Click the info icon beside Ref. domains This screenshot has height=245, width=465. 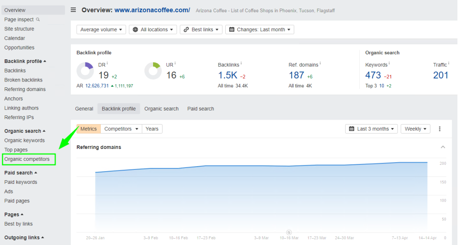[320, 64]
